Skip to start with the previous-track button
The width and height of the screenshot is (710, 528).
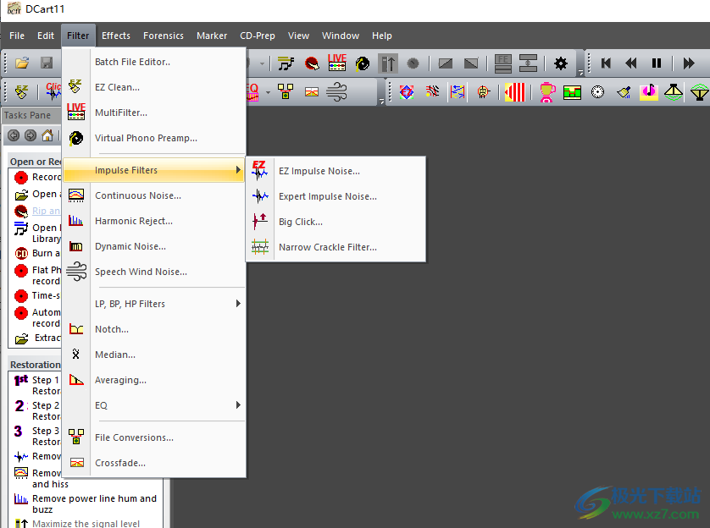coord(606,63)
